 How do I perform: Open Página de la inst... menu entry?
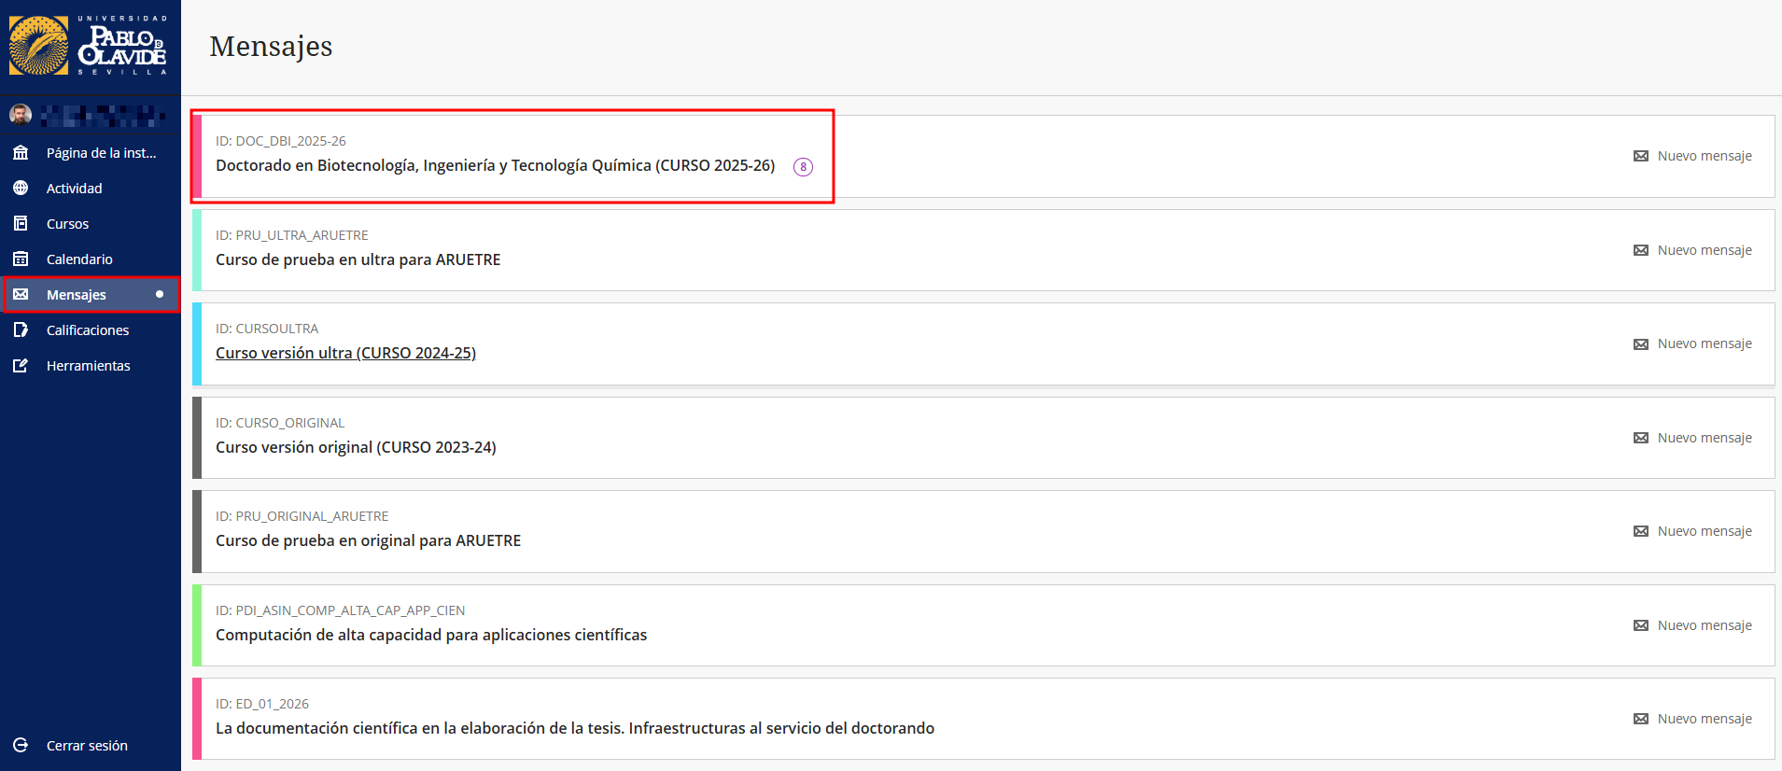pos(101,153)
